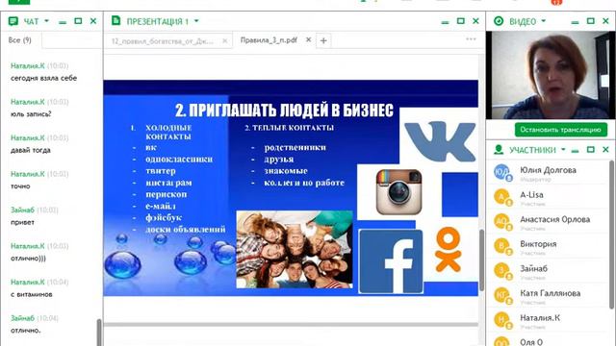Click the Instagram logo on the slide
The width and height of the screenshot is (616, 346).
tap(398, 192)
